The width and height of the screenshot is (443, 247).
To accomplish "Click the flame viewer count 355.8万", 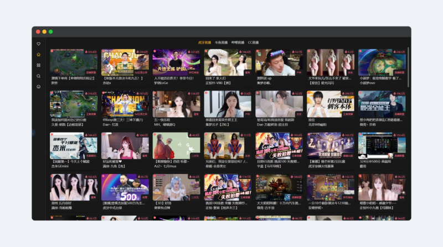I will (91, 52).
